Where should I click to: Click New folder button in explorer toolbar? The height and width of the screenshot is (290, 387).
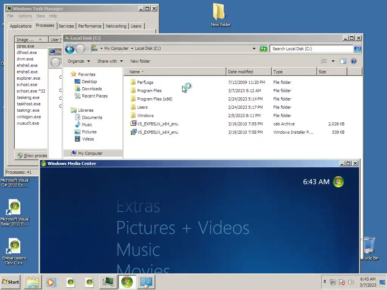(140, 61)
